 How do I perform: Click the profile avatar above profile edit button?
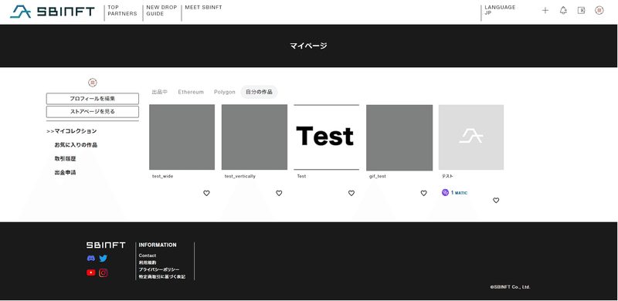click(93, 83)
